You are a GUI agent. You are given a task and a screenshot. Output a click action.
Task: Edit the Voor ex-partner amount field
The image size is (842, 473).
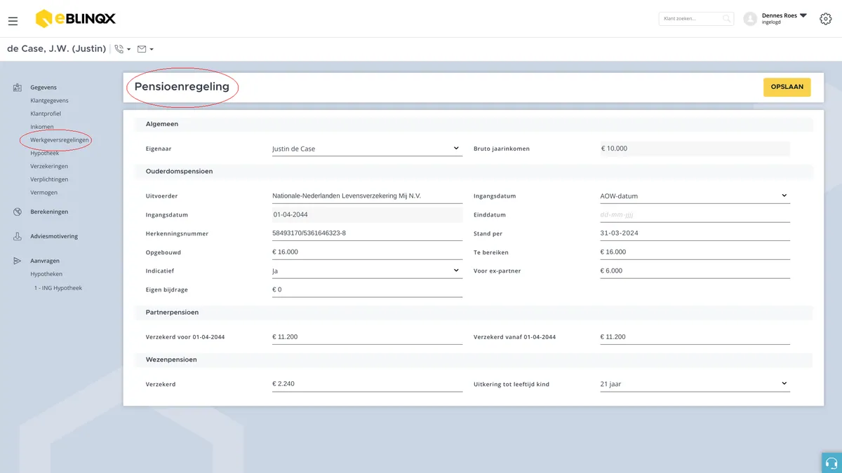695,270
